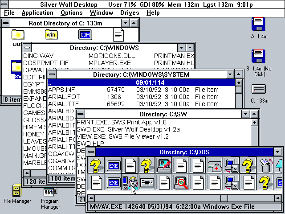Select the document file icon in Root Directory window
Image resolution: width=285 pixels, height=214 pixels.
click(x=118, y=35)
